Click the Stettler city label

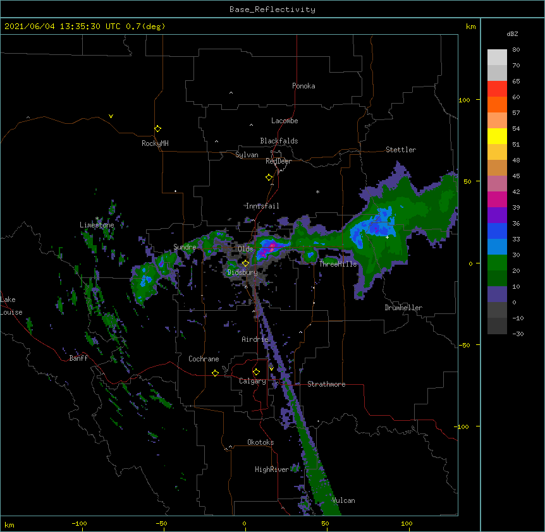coord(401,150)
